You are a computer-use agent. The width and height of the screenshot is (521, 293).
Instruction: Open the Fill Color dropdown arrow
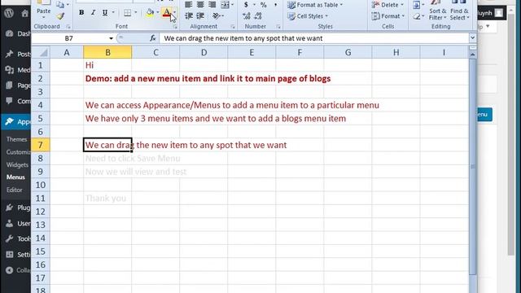point(157,13)
